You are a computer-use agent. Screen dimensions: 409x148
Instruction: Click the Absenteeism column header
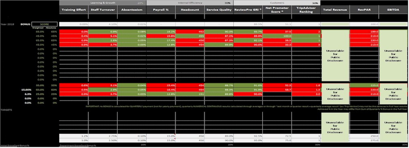point(132,10)
